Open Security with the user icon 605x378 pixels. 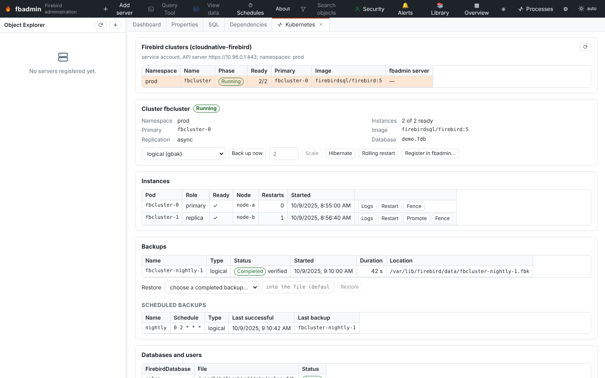coord(369,9)
